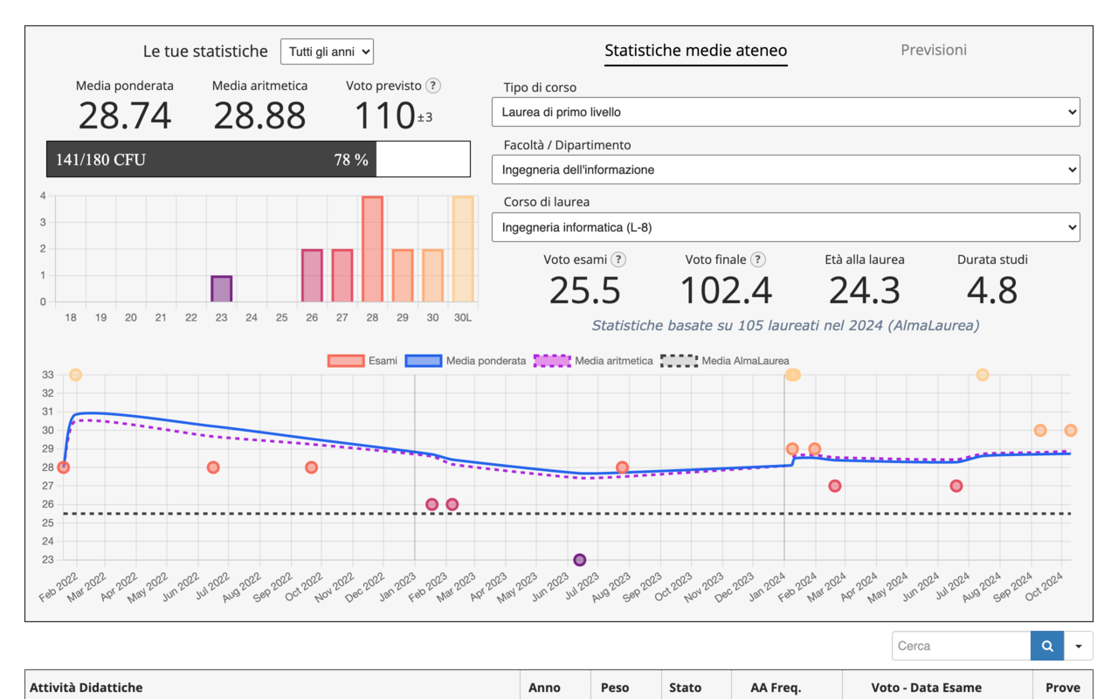Click the Cerca search input field

coord(961,646)
